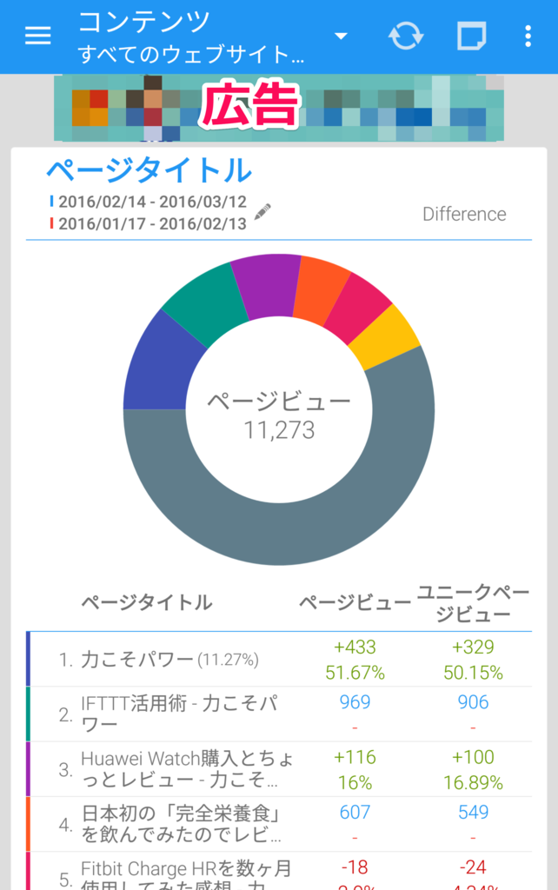Select the refresh arrows in the toolbar

click(405, 37)
